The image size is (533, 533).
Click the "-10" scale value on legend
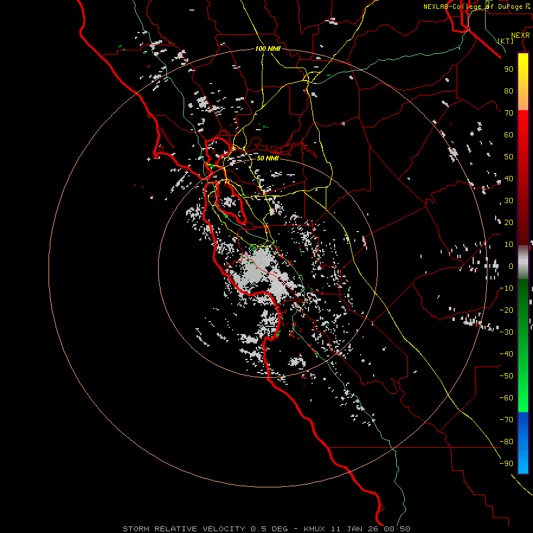[506, 288]
